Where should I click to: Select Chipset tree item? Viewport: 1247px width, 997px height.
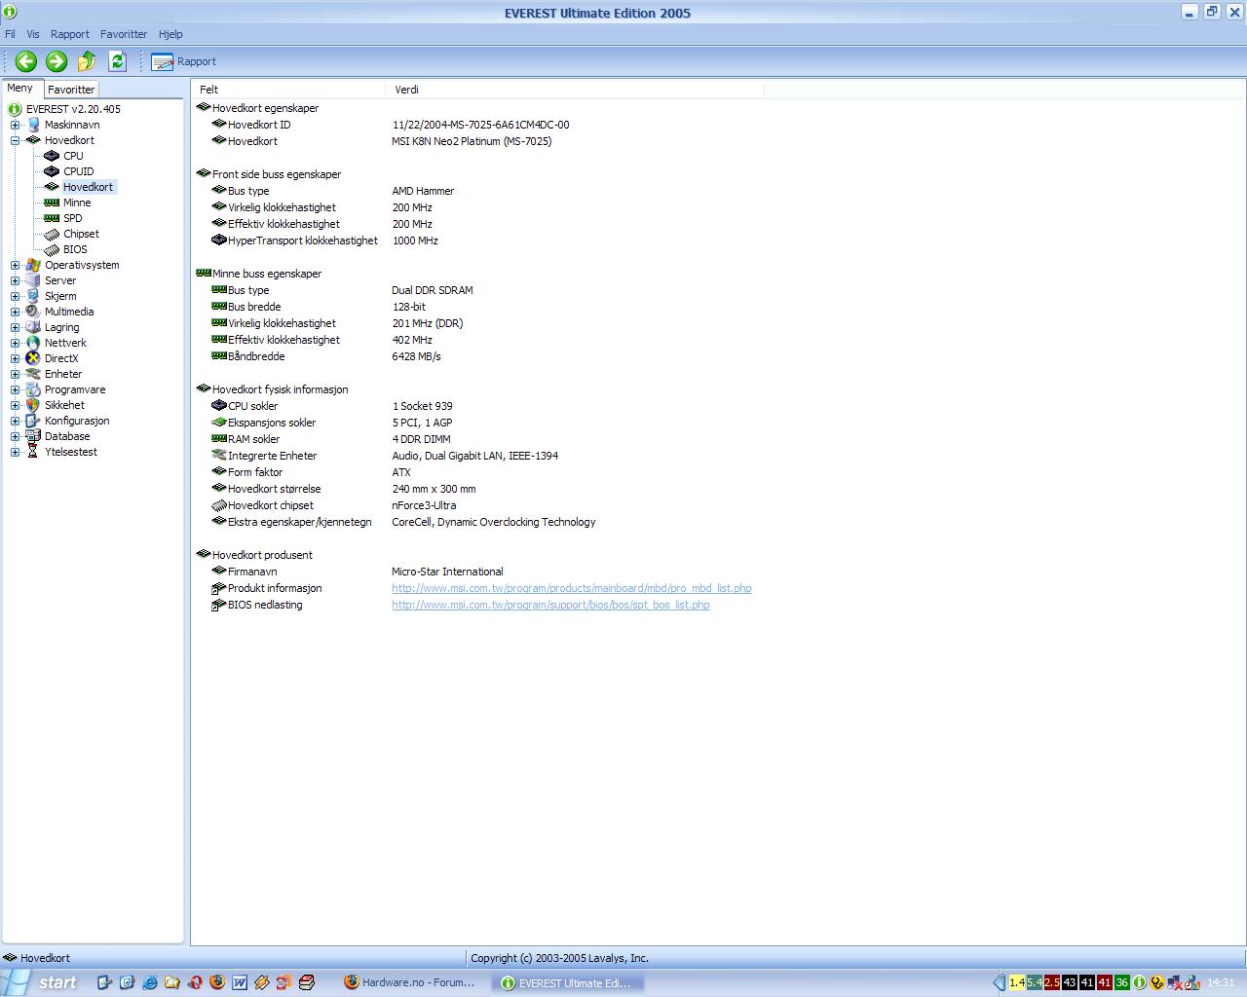pyautogui.click(x=81, y=234)
